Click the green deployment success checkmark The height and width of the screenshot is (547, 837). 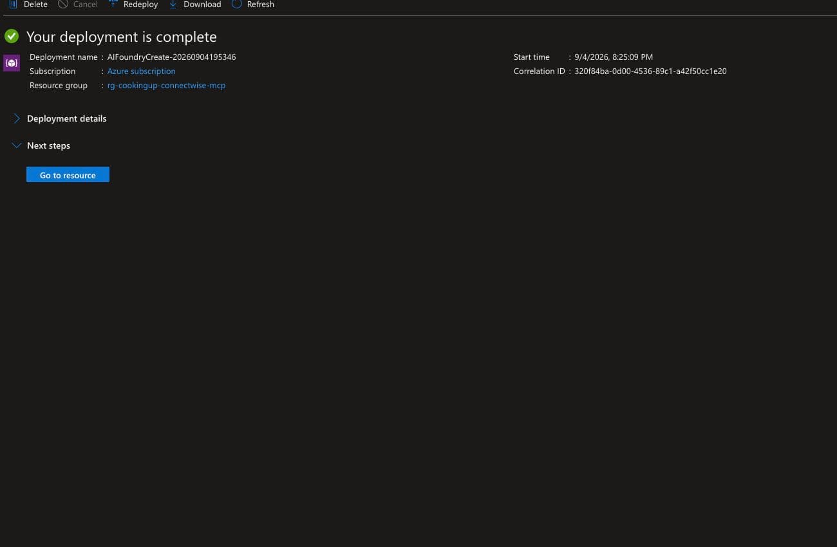pyautogui.click(x=12, y=36)
